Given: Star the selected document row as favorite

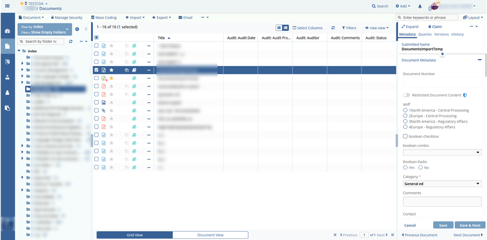Looking at the screenshot, I should pos(112,70).
